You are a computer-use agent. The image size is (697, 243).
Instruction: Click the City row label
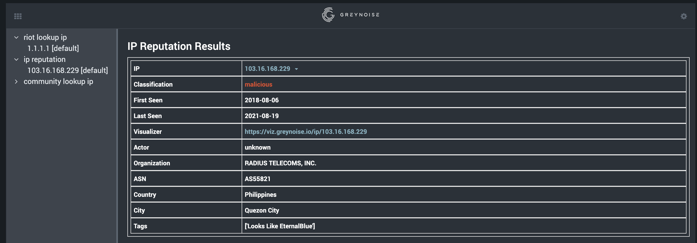pyautogui.click(x=139, y=211)
